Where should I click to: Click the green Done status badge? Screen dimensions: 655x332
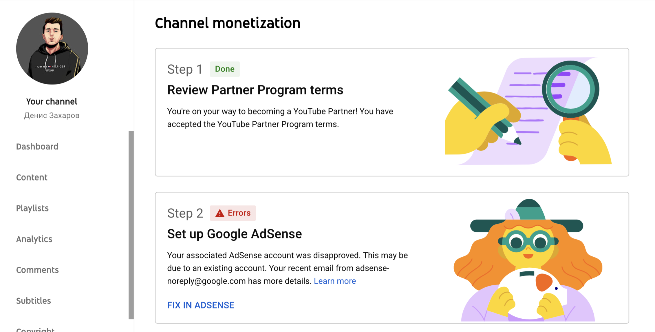coord(224,69)
